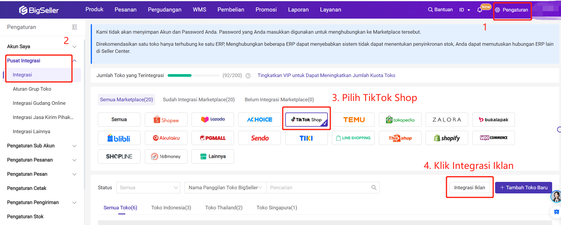Select the Bukalapak marketplace tile

click(x=494, y=120)
